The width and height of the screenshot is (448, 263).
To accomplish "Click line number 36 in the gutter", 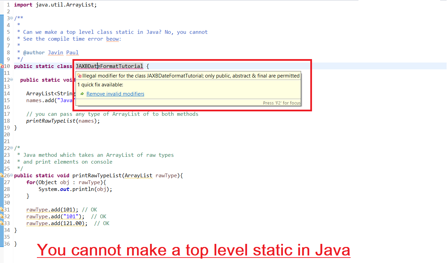I will tap(7, 244).
